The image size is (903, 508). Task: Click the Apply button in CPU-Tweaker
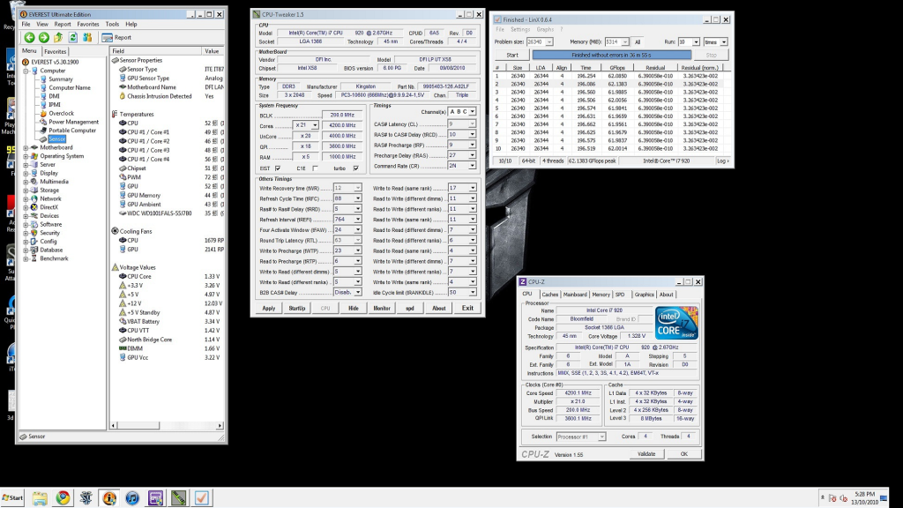coord(269,308)
